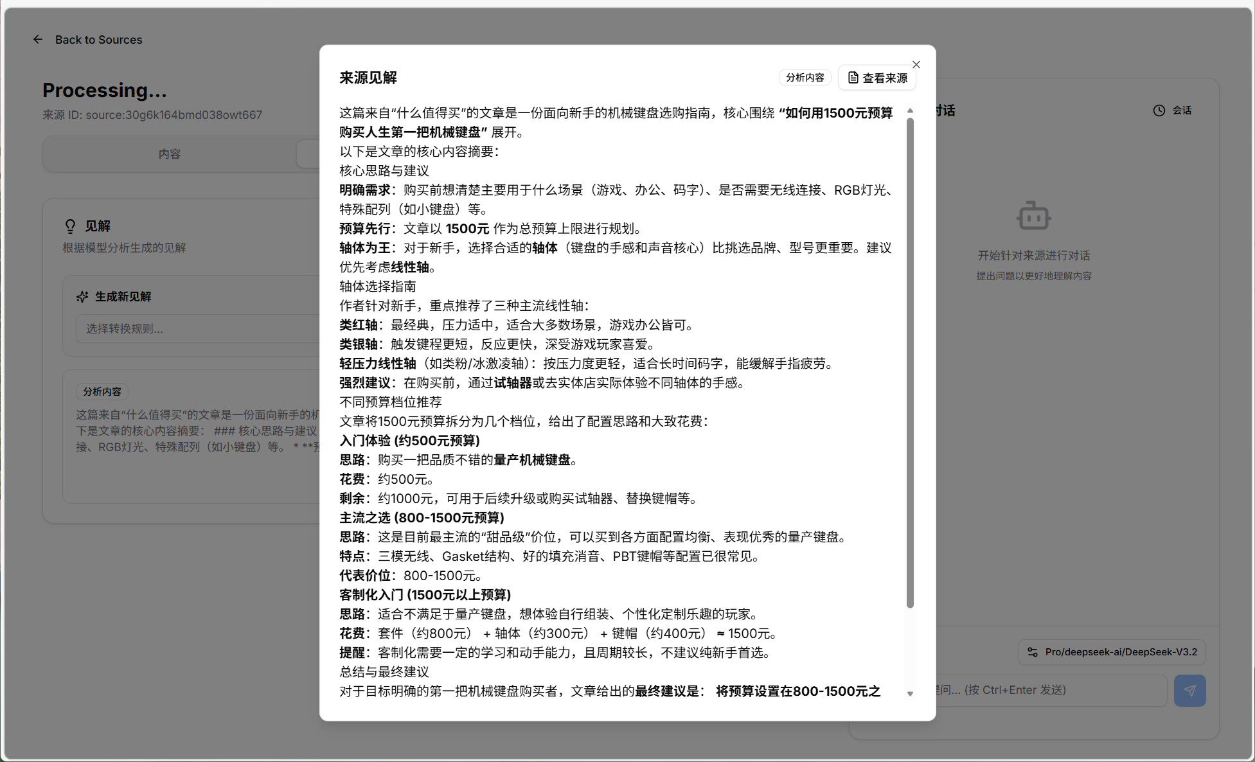Close the 来源见解 dialog
This screenshot has width=1255, height=762.
click(x=916, y=64)
